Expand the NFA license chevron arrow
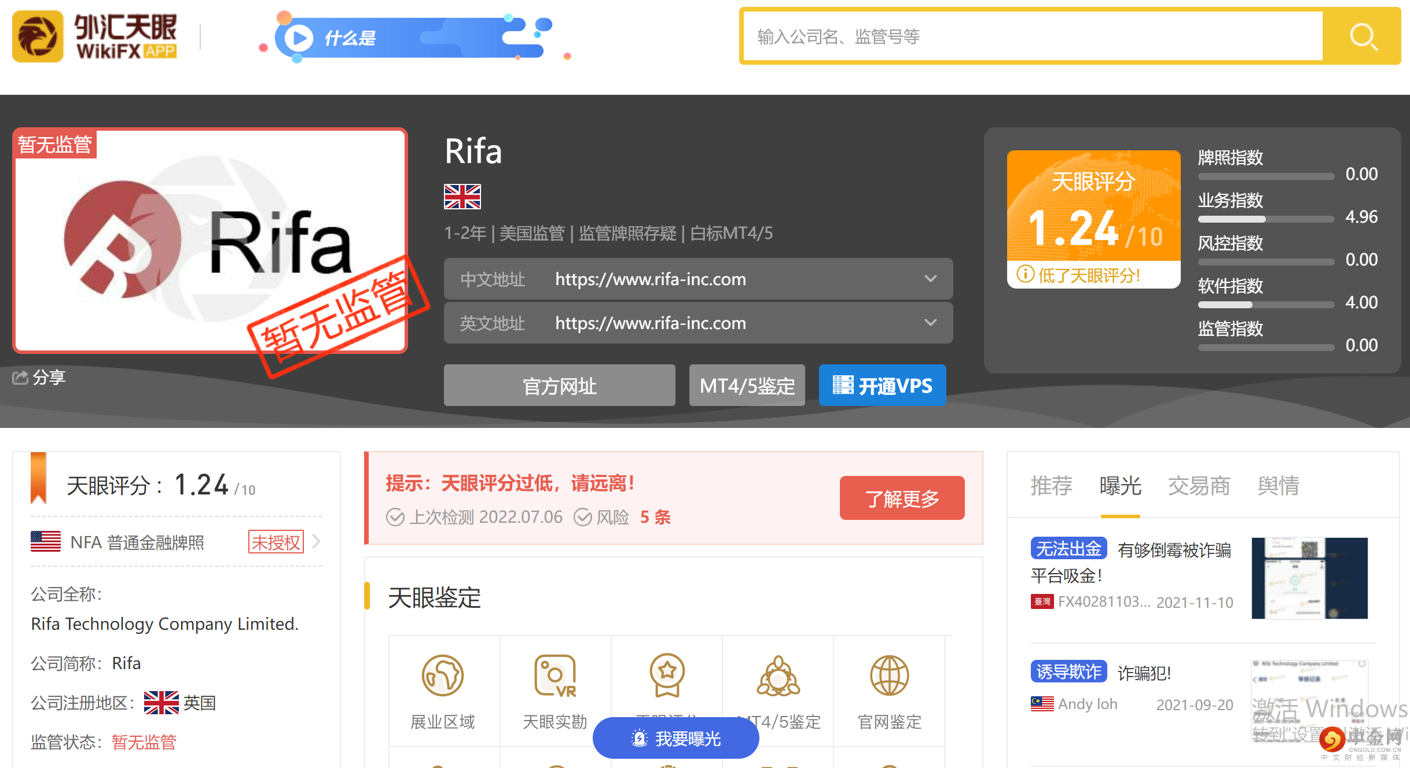This screenshot has height=768, width=1410. (316, 541)
